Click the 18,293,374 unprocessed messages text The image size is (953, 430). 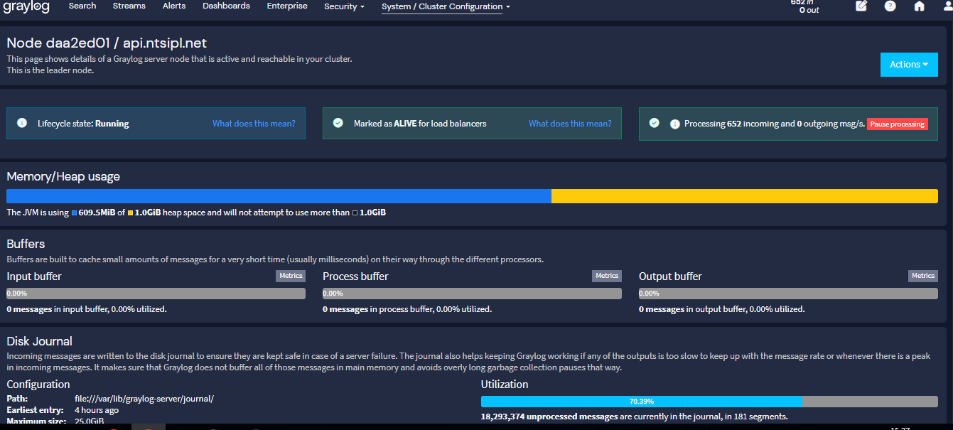[549, 416]
